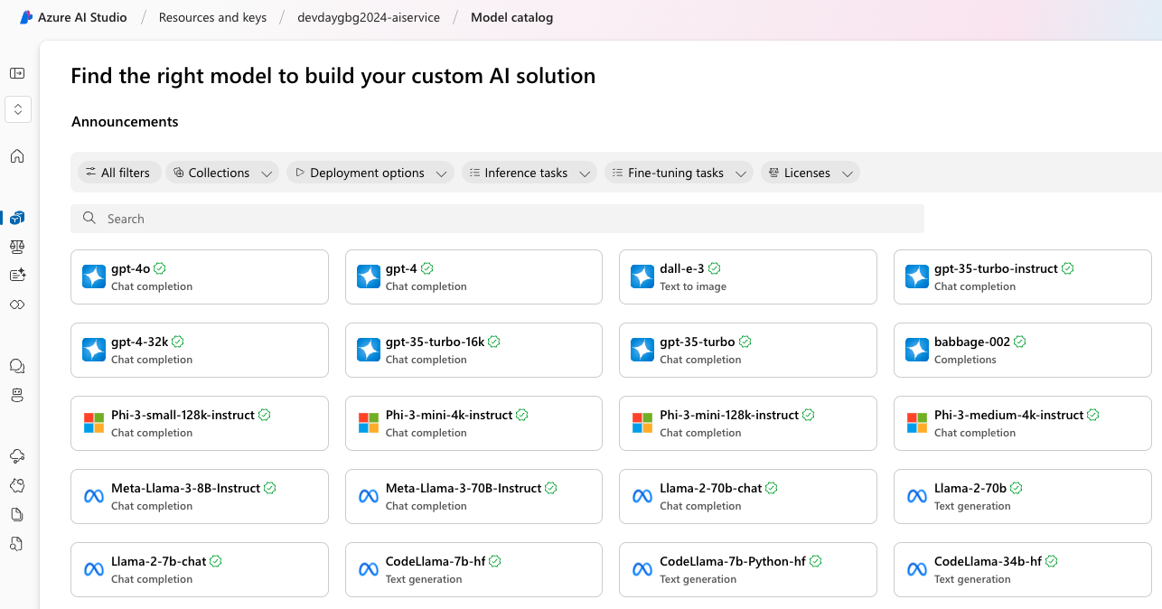This screenshot has height=609, width=1162.
Task: Open the Phi-3-mini-4k-instruct model card
Action: click(x=473, y=423)
